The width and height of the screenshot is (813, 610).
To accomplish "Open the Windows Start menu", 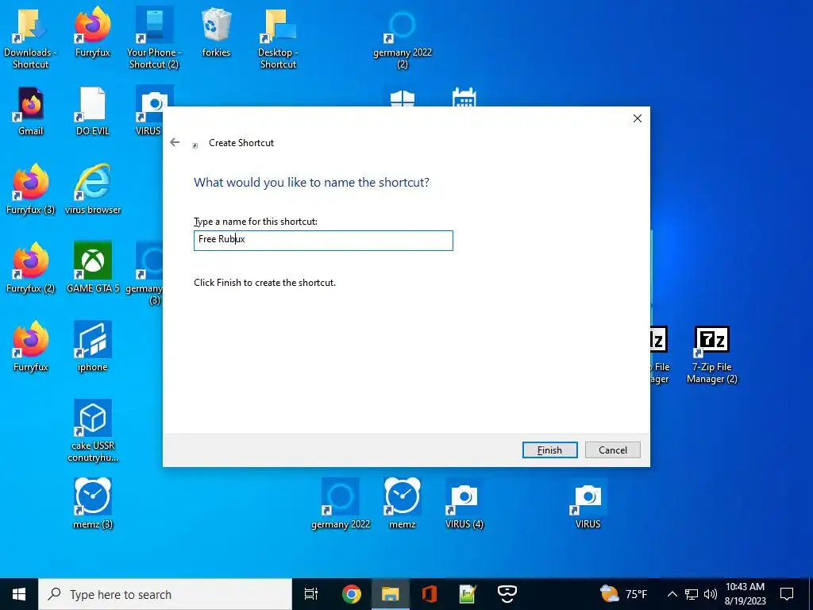I will tap(19, 594).
